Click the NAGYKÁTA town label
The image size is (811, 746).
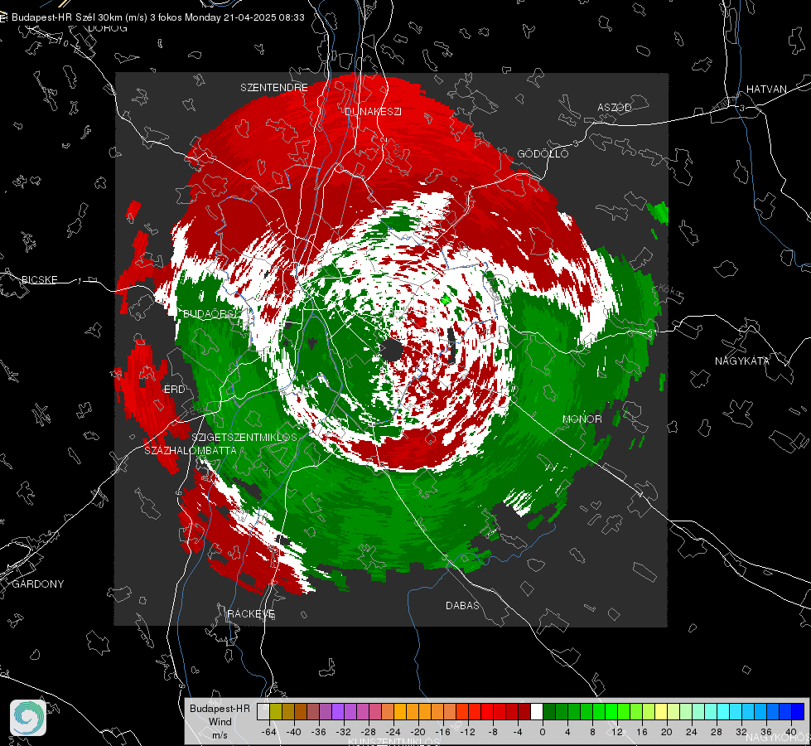click(742, 361)
